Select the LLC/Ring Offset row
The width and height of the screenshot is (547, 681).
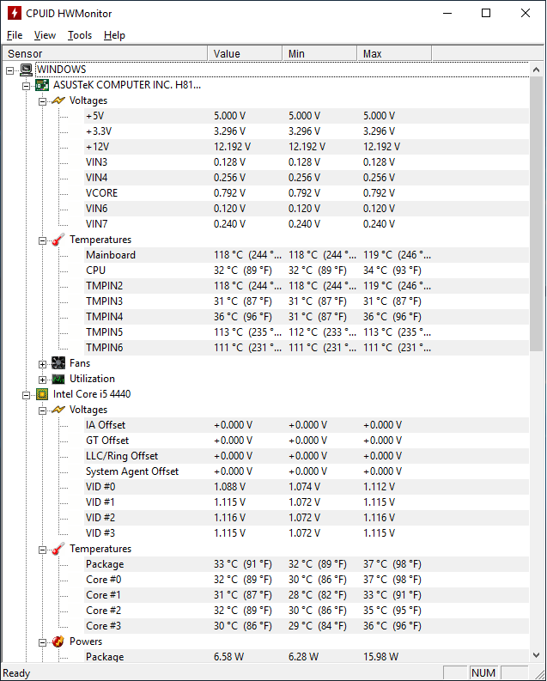coord(307,456)
